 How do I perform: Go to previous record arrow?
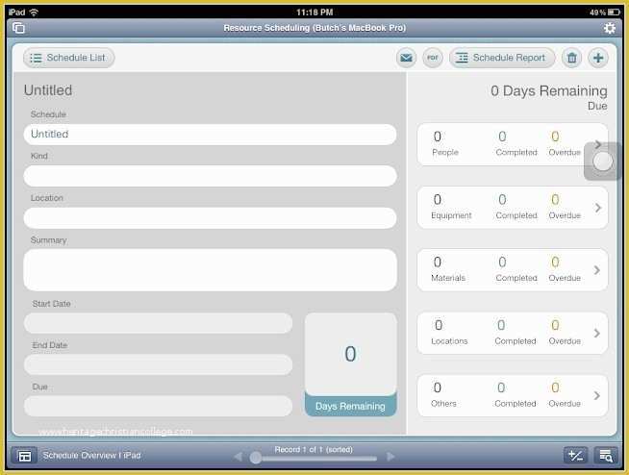click(x=238, y=457)
